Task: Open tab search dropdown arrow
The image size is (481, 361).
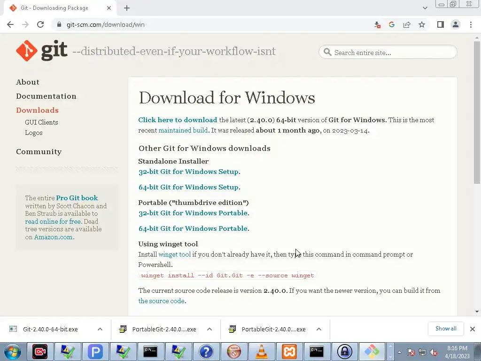Action: tap(425, 8)
